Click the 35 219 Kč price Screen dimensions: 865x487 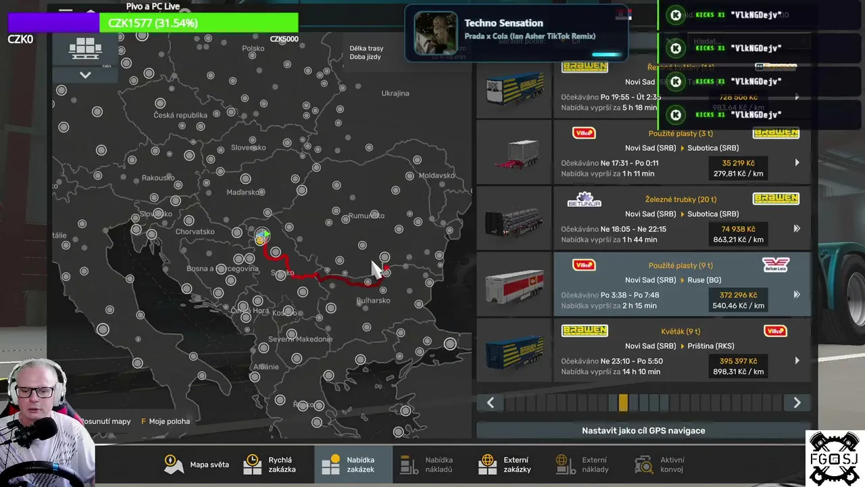738,163
